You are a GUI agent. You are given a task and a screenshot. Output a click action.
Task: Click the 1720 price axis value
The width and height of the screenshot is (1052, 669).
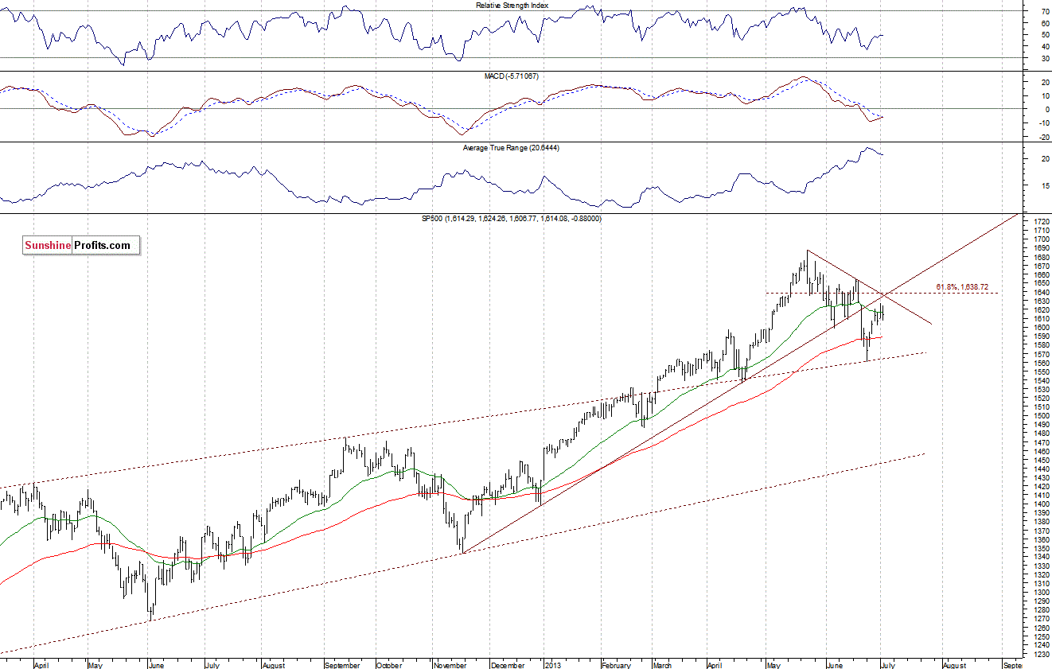[x=1040, y=220]
